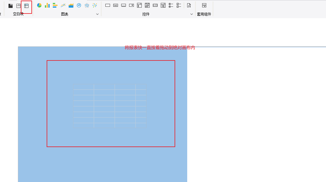This screenshot has height=182, width=326.
Task: Expand the 控件 widget gallery
Action: click(192, 14)
